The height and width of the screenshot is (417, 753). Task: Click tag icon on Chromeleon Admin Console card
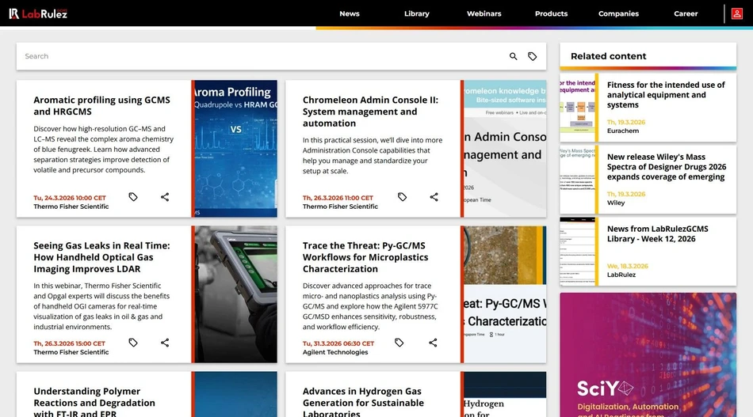click(x=402, y=197)
